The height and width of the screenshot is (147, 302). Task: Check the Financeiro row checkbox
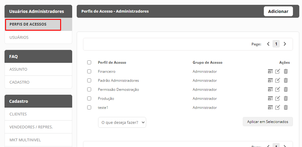(89, 71)
